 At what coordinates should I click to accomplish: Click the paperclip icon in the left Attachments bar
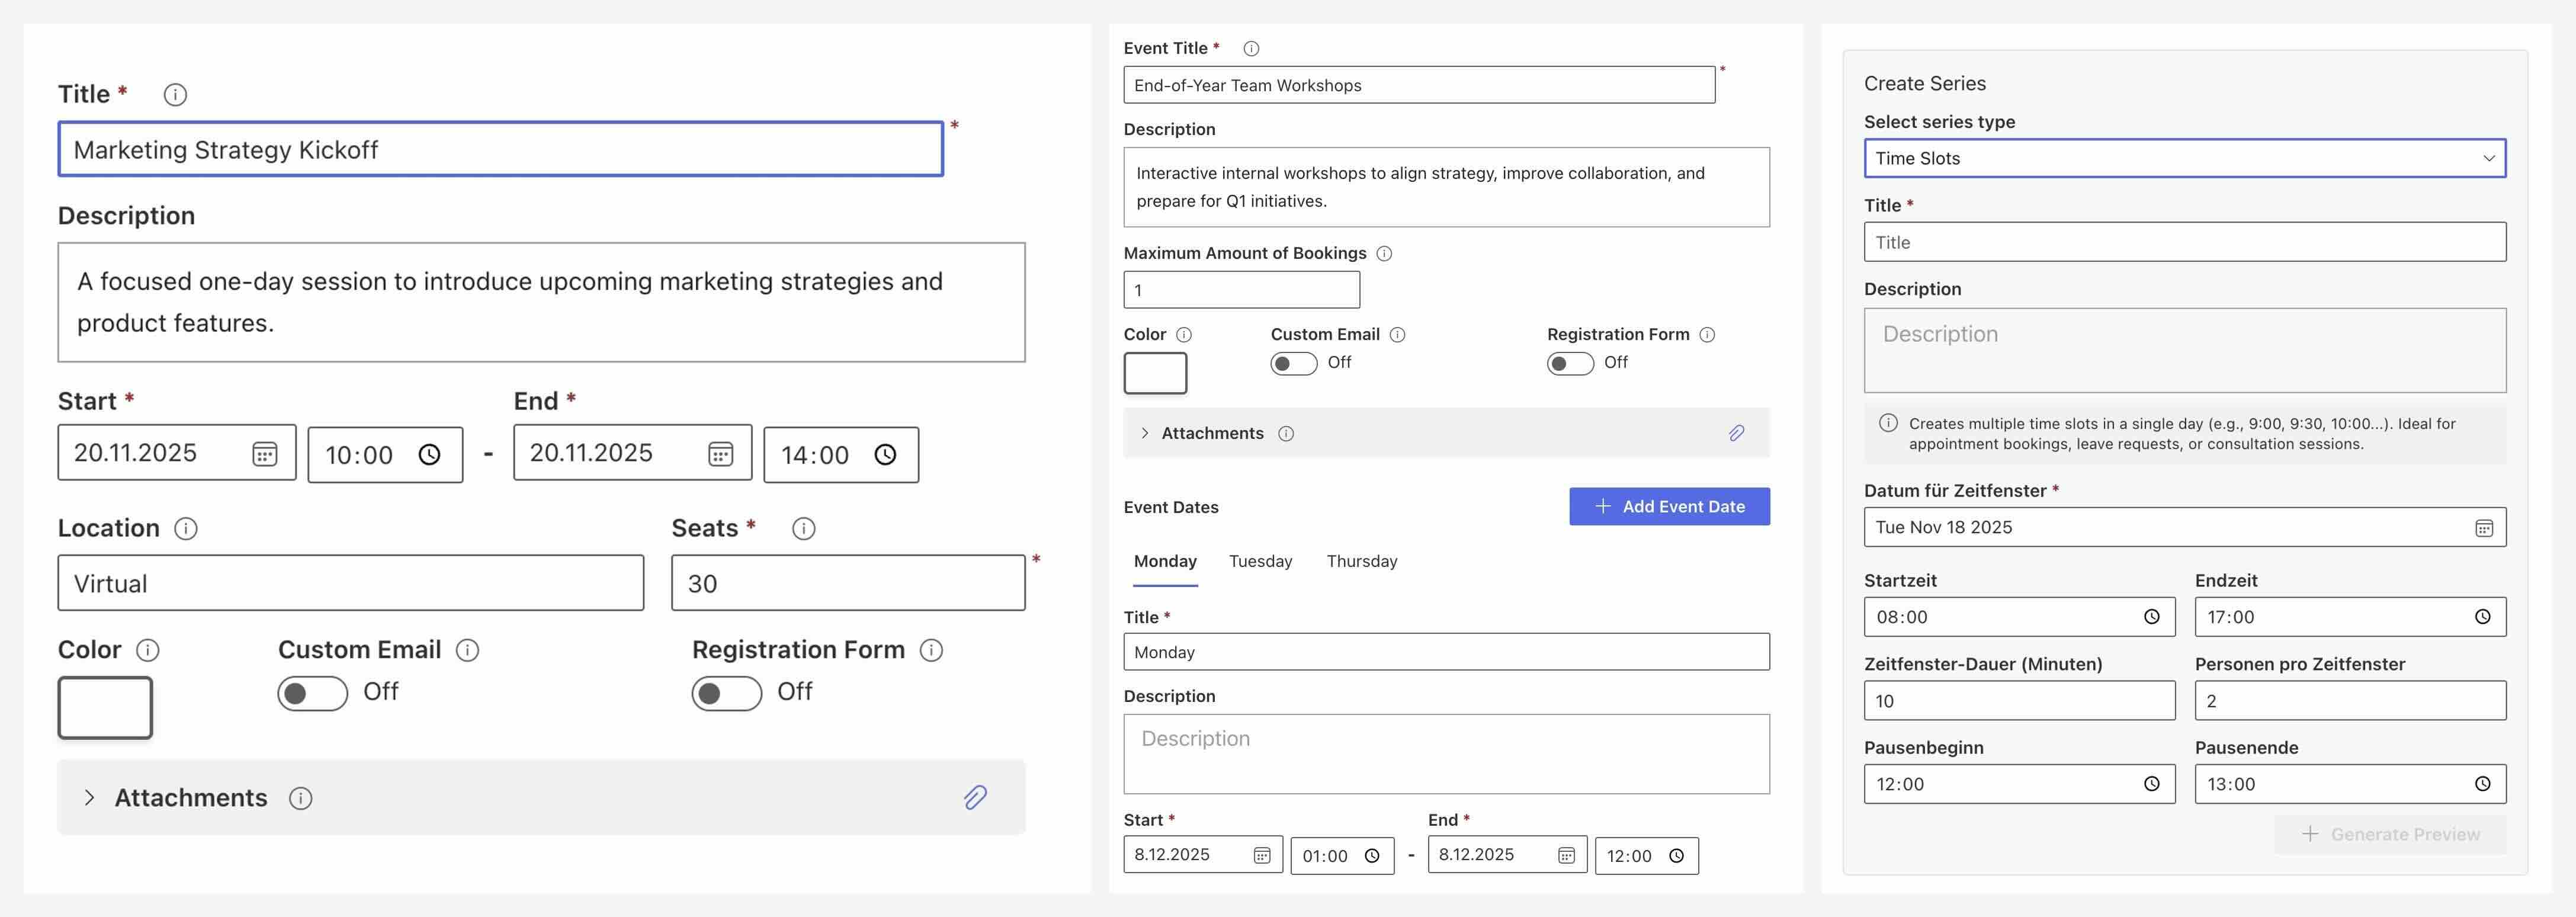click(975, 797)
